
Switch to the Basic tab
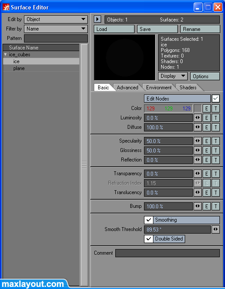pyautogui.click(x=103, y=88)
